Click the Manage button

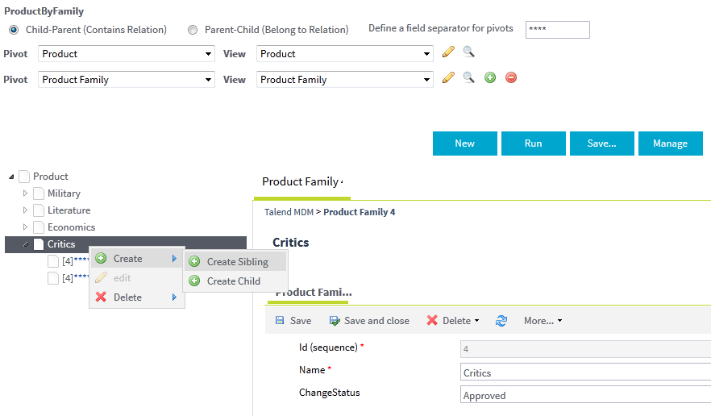[670, 144]
